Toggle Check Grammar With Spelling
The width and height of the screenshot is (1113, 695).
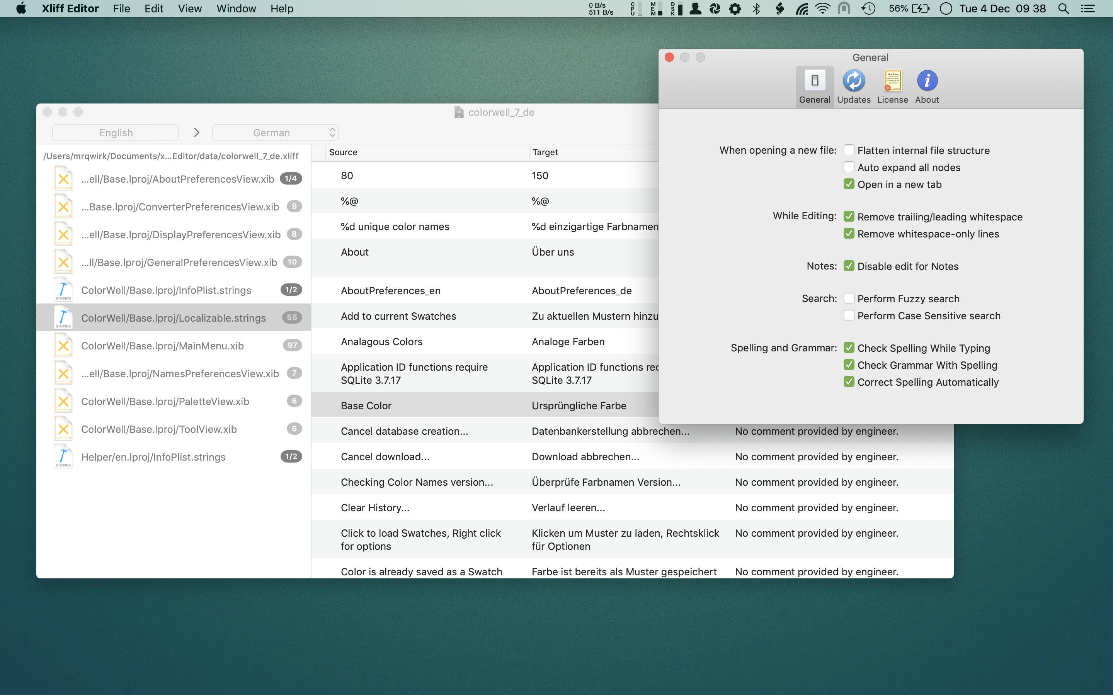[x=849, y=364]
